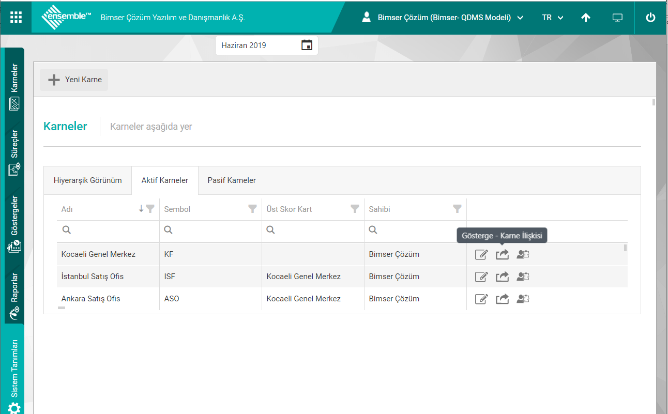Click user authorization icon for Ankara Satış Ofis
Image resolution: width=668 pixels, height=414 pixels.
pyautogui.click(x=523, y=299)
